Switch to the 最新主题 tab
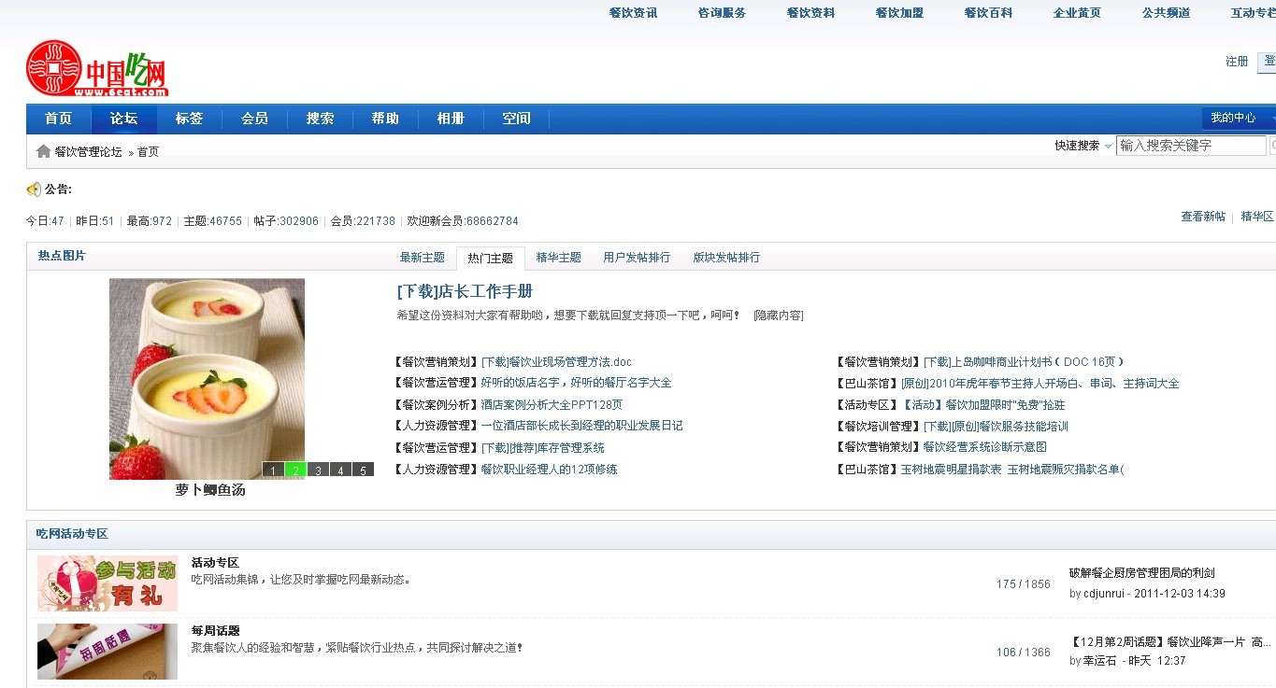The image size is (1276, 688). [423, 258]
